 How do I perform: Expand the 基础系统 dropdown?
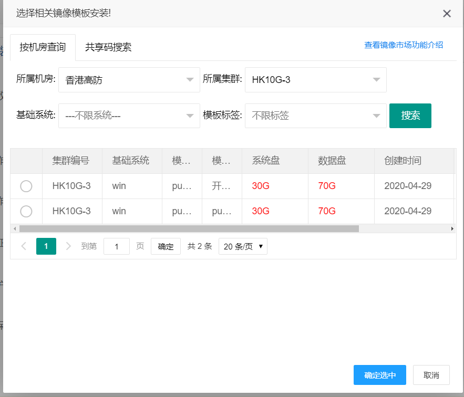(x=129, y=116)
